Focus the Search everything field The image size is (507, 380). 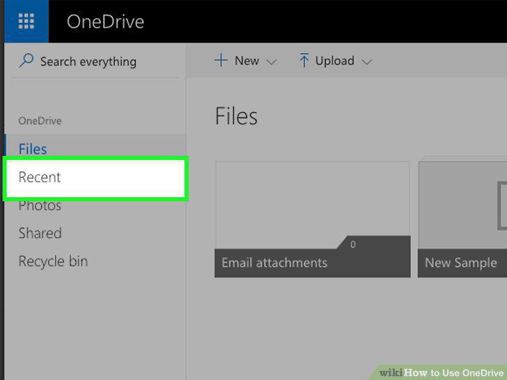coord(95,61)
